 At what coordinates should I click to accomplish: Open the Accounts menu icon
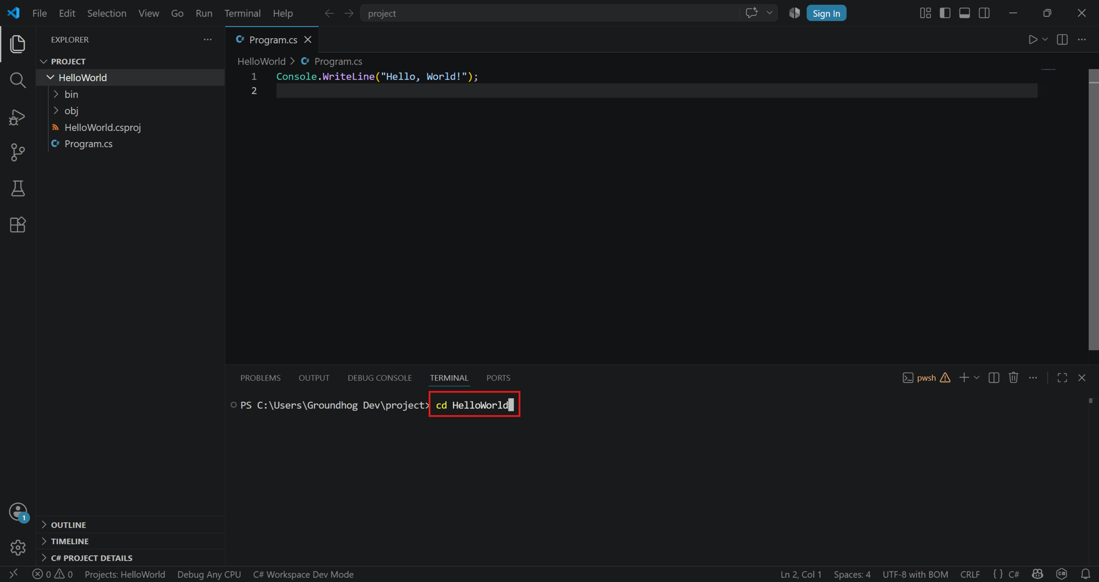tap(18, 512)
